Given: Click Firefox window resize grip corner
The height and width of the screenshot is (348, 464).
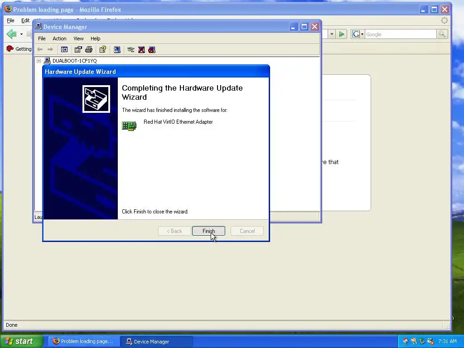Looking at the screenshot, I should click(447, 326).
